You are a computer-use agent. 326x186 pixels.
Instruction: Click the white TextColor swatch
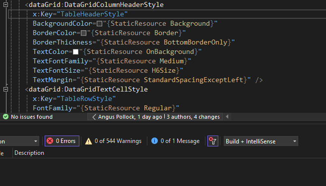tap(76, 52)
